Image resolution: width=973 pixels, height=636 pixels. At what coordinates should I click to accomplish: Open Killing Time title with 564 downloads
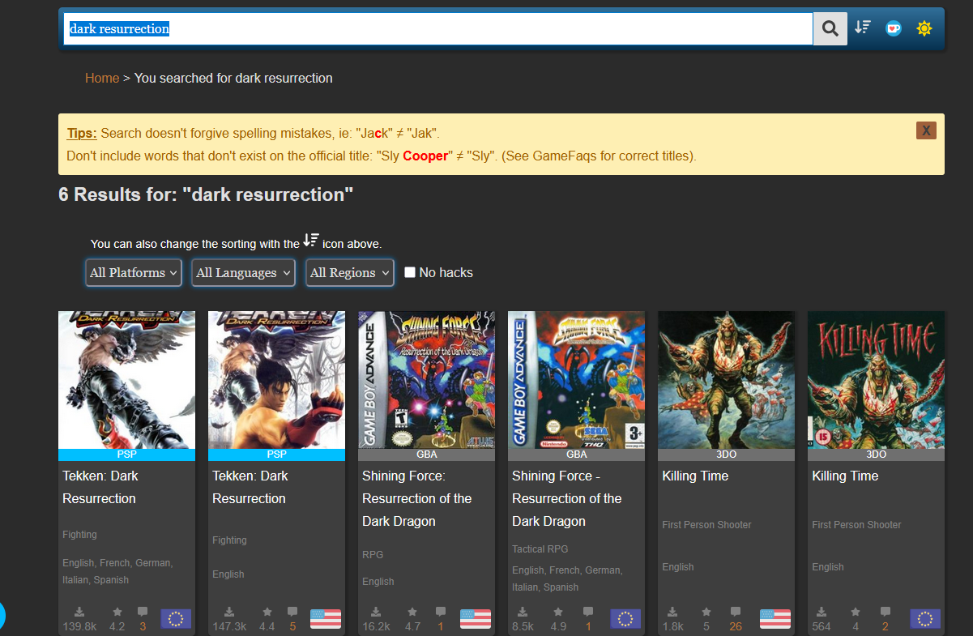845,476
